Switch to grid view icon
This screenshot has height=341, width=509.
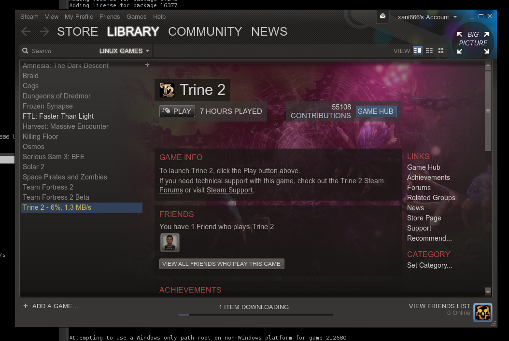[x=441, y=51]
